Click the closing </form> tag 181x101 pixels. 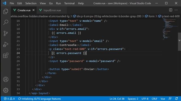[51, 73]
